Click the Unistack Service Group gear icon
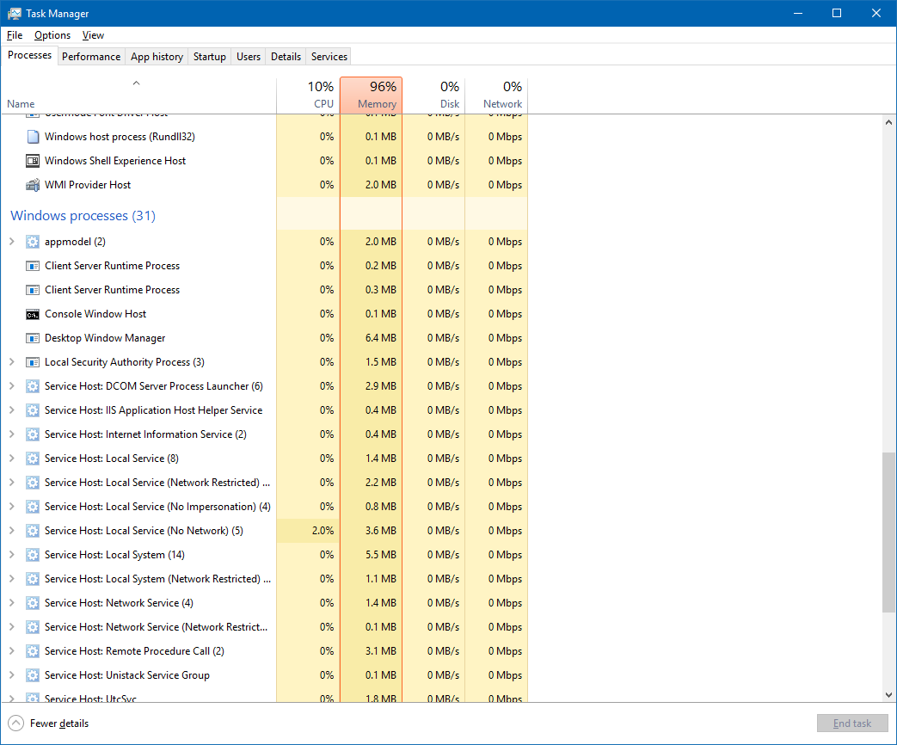 point(34,675)
